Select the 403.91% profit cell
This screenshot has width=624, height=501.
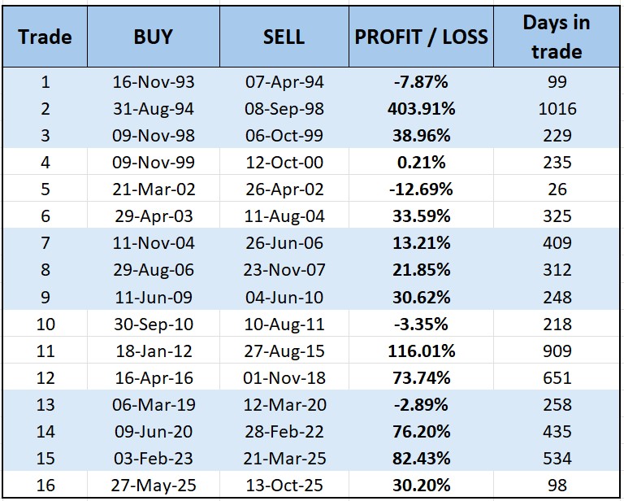pos(421,109)
